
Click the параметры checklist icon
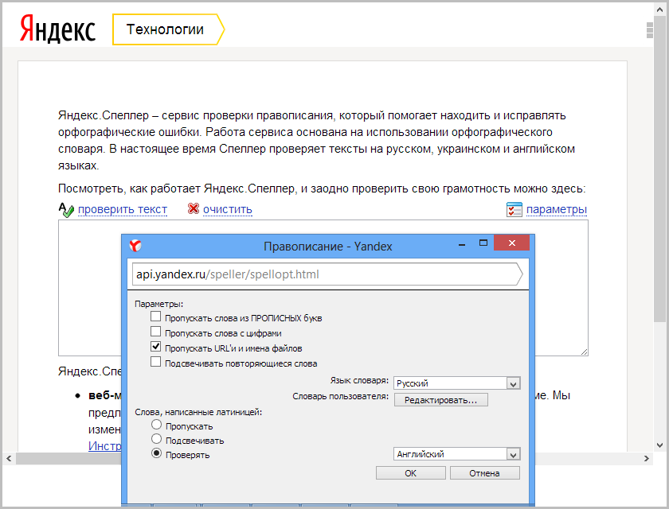[514, 209]
